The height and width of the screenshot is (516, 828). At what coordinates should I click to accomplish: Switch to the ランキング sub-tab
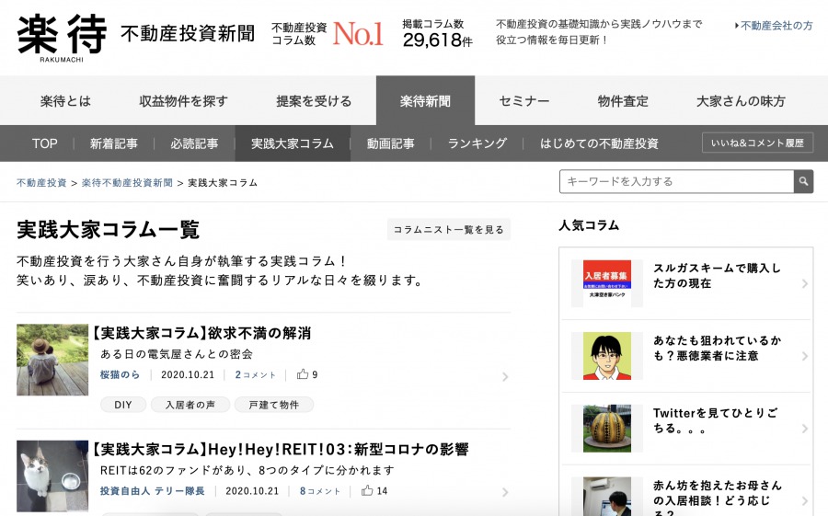477,143
